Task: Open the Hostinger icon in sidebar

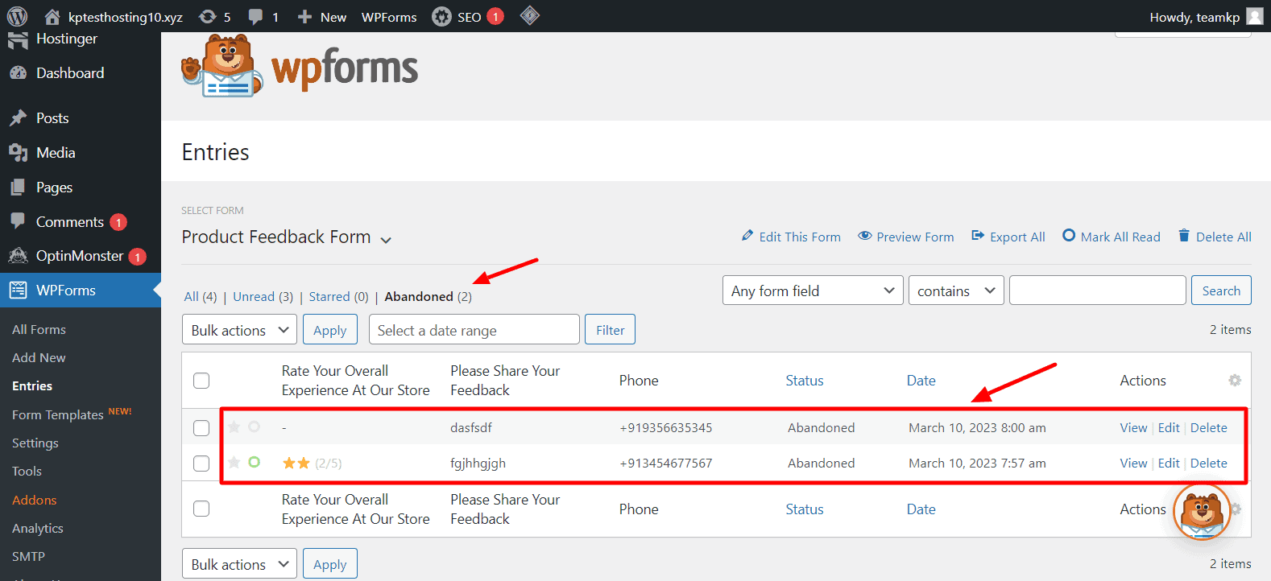Action: coord(18,40)
